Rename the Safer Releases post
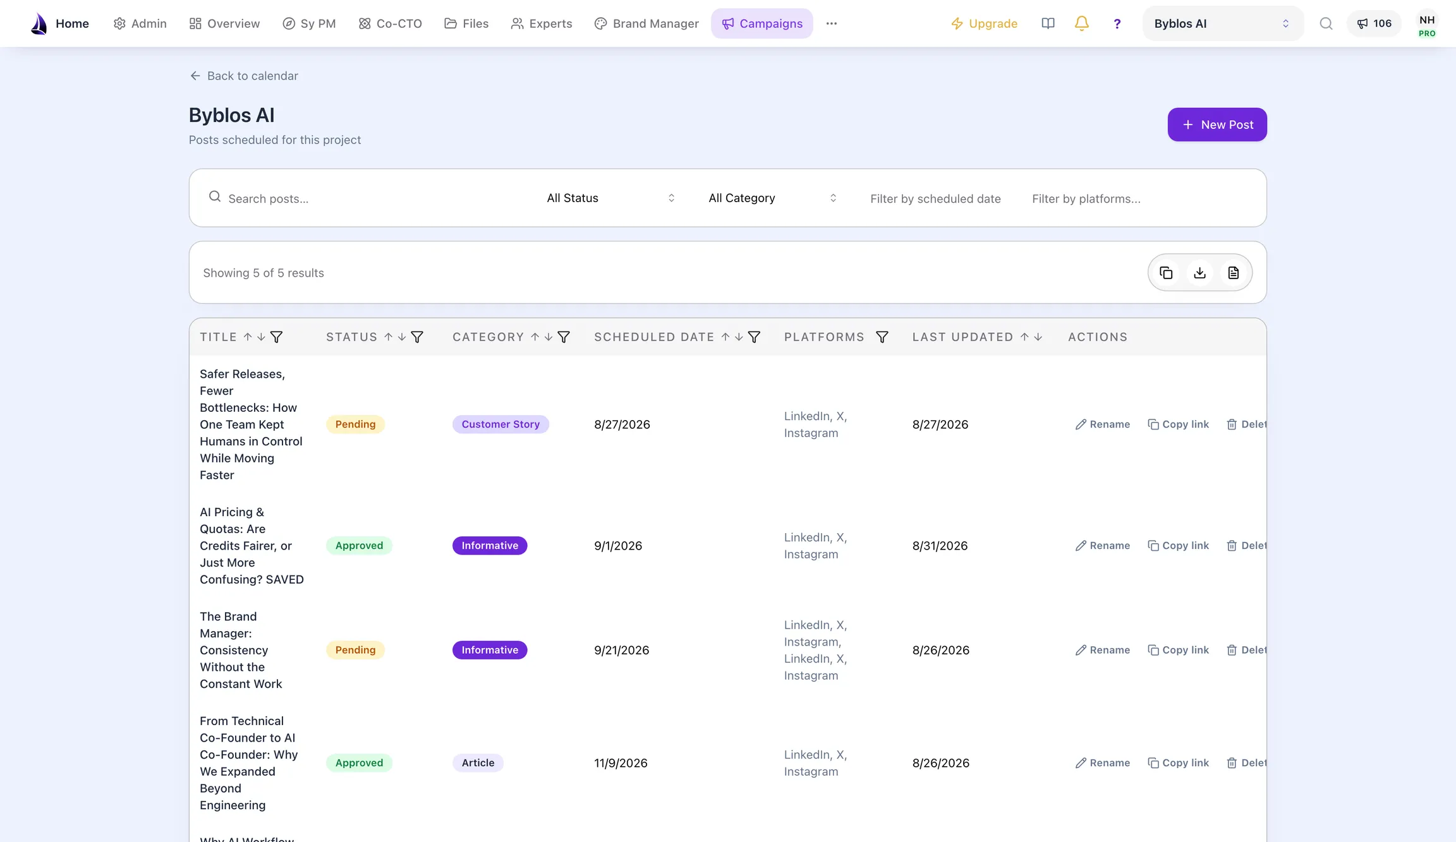Image resolution: width=1456 pixels, height=842 pixels. pyautogui.click(x=1103, y=424)
